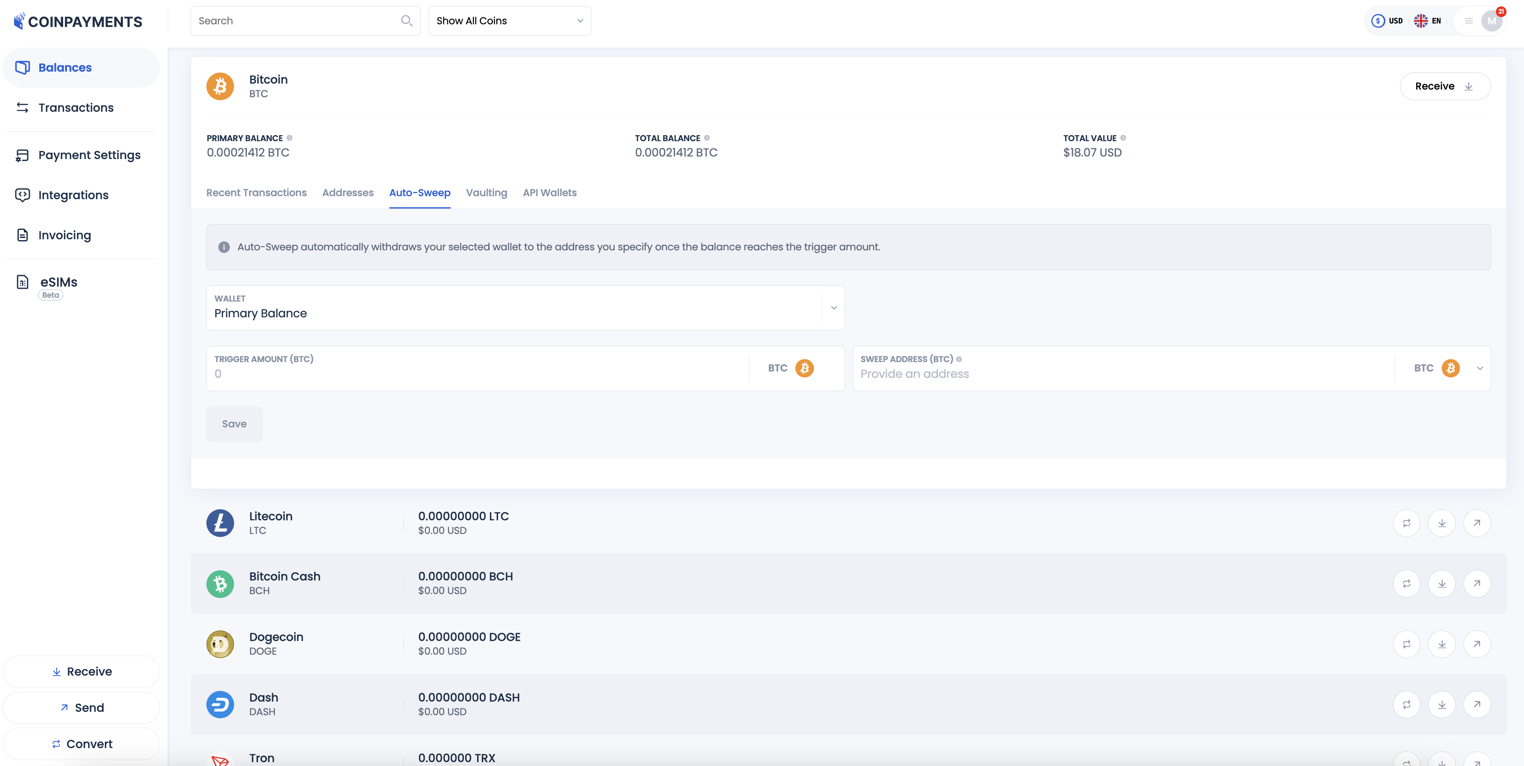The height and width of the screenshot is (766, 1524).
Task: Expand the sweep address BTC coin selector
Action: coord(1479,368)
